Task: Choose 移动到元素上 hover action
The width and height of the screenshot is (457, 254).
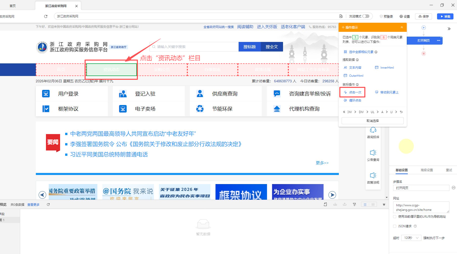Action: pyautogui.click(x=387, y=92)
